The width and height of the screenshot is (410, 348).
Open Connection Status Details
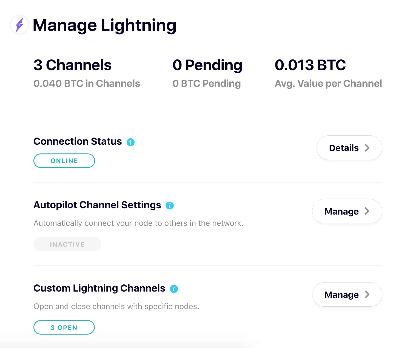(349, 148)
